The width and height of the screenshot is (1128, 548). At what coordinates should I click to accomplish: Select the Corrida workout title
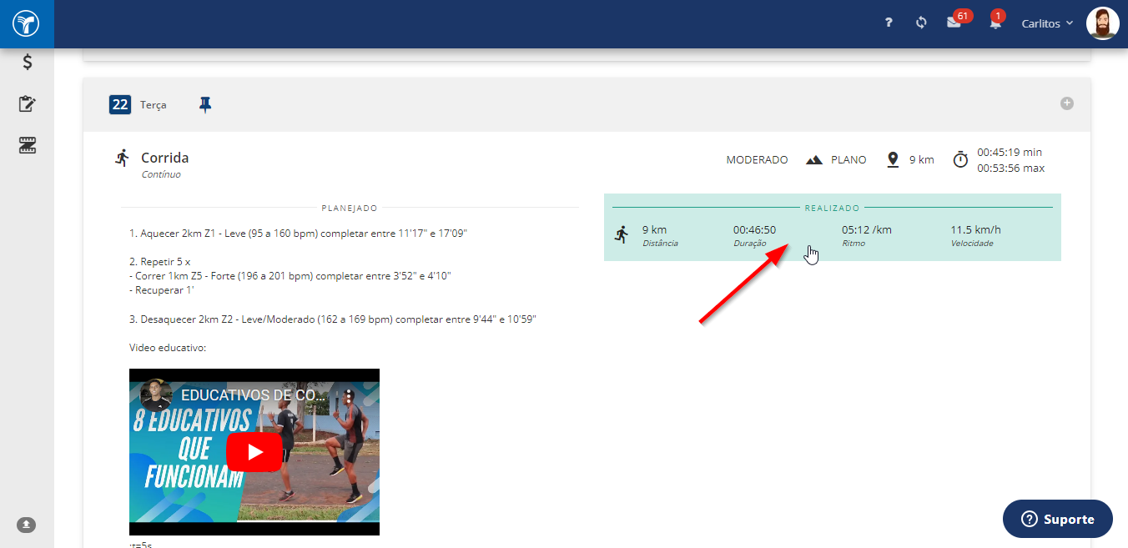164,158
